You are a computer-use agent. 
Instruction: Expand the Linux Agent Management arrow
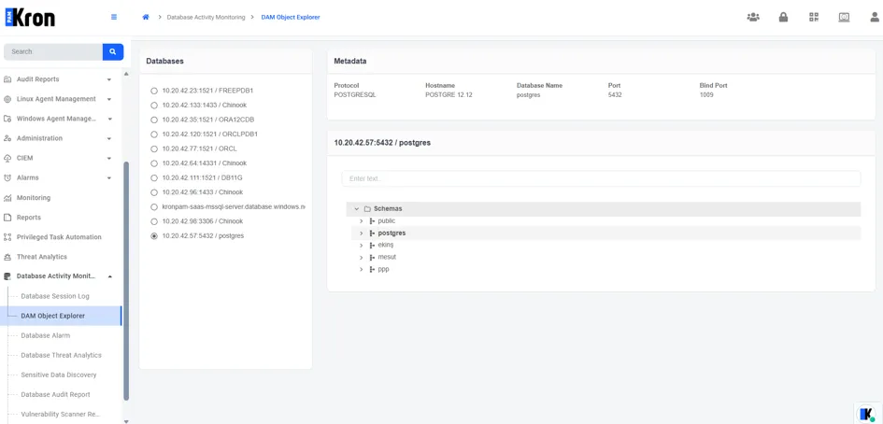coord(109,99)
